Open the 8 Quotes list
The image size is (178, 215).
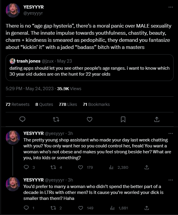click(44, 104)
